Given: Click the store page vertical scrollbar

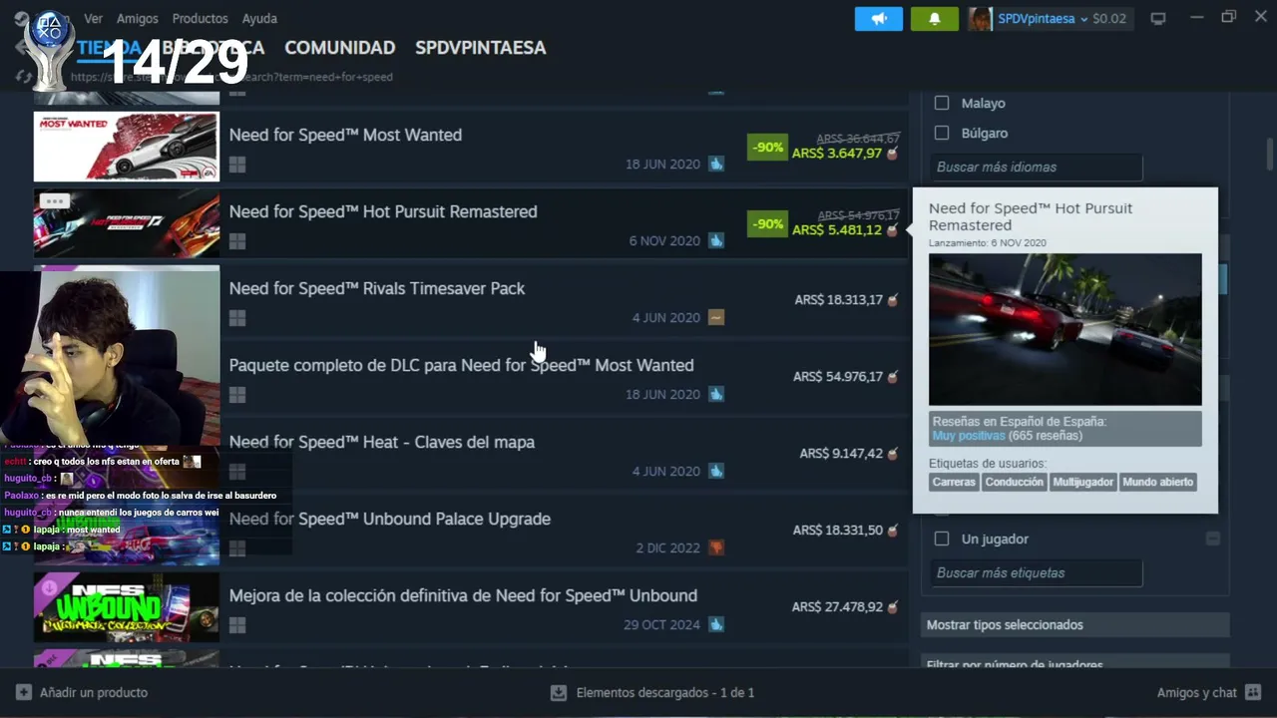Looking at the screenshot, I should click(x=1270, y=155).
